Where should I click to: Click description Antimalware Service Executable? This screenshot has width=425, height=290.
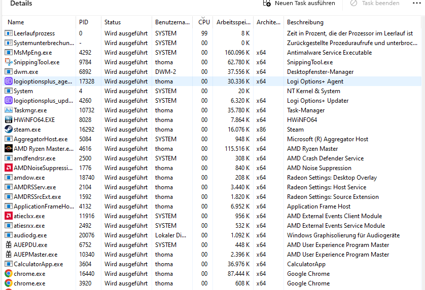[329, 53]
